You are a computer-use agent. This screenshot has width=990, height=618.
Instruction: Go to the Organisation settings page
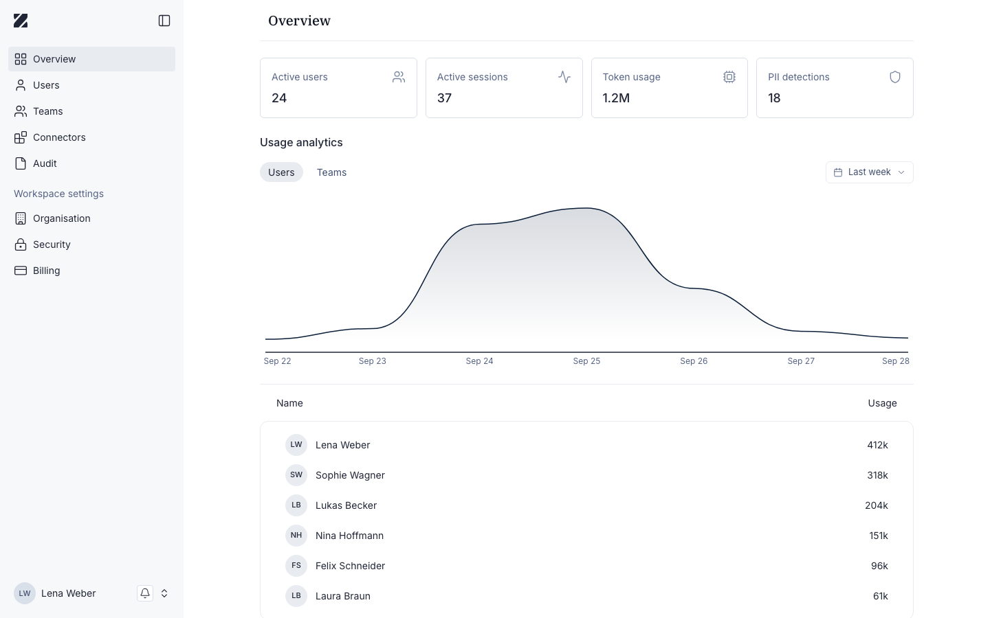tap(91, 218)
